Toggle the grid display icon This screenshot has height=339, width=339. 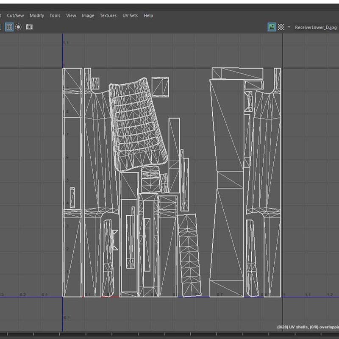tap(9, 27)
